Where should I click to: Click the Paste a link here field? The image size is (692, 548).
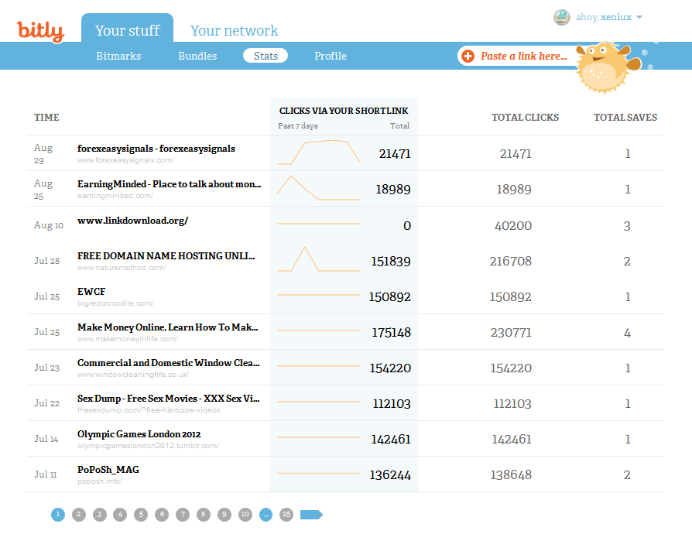[523, 56]
